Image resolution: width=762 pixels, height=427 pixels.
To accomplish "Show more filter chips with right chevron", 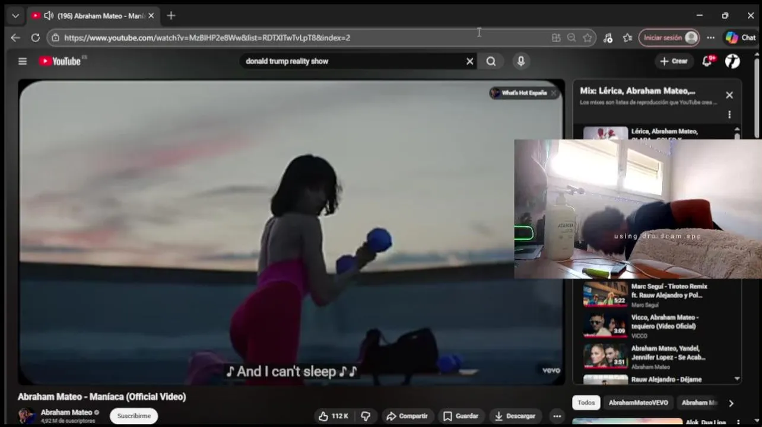I will [731, 403].
